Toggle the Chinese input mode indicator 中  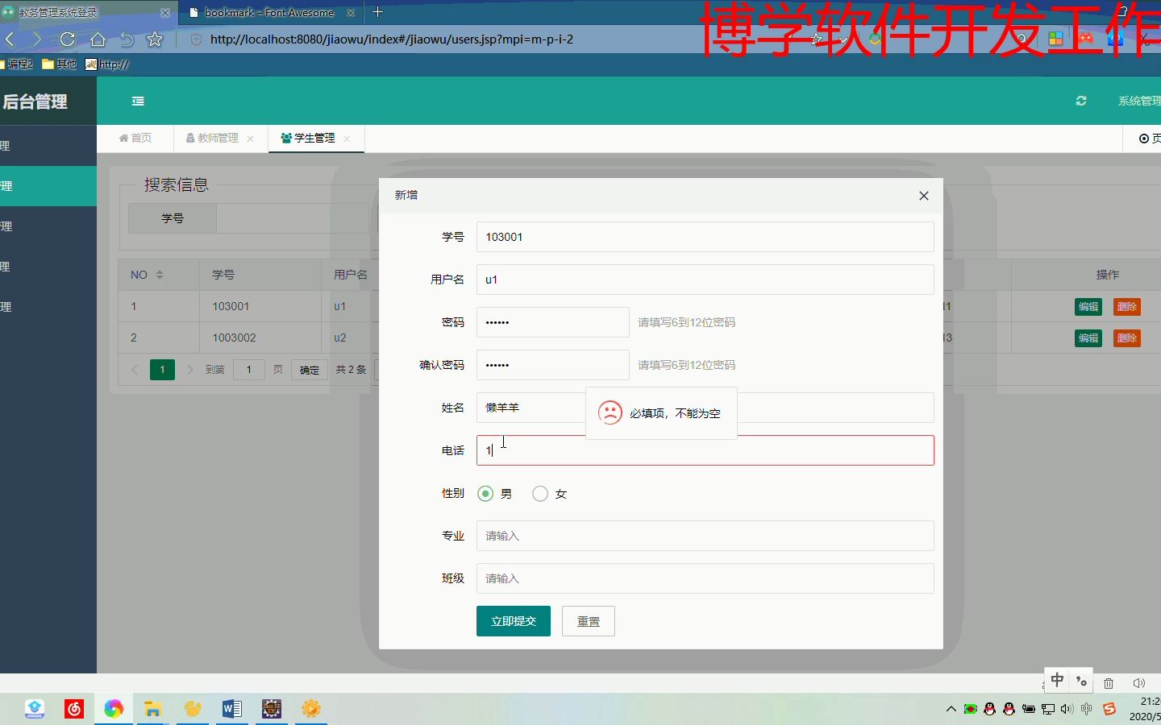point(1056,681)
